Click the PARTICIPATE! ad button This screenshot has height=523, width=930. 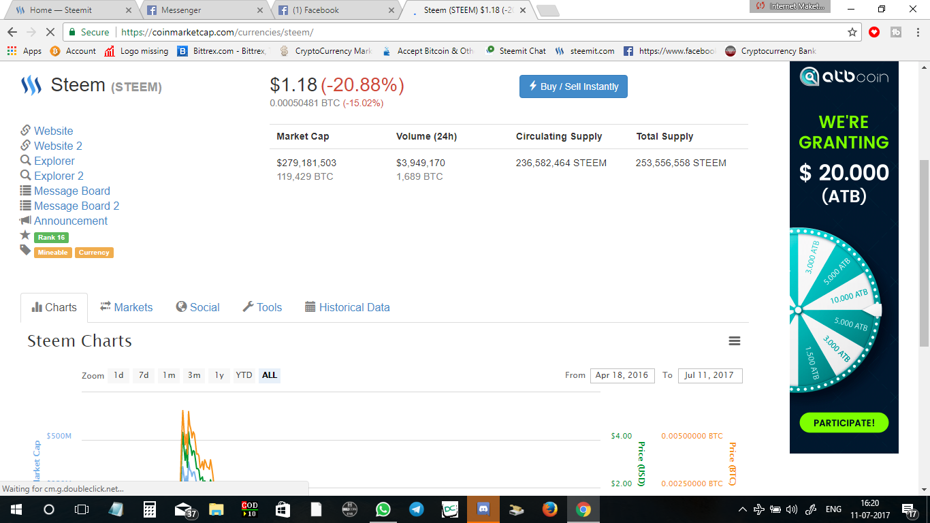pyautogui.click(x=844, y=423)
